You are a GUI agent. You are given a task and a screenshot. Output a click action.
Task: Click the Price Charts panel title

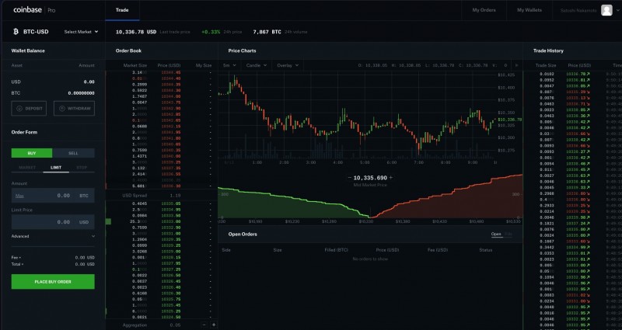pos(242,50)
